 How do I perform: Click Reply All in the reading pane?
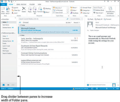point(99,19)
